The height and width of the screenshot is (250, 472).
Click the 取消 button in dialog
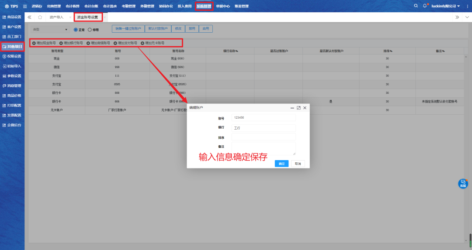298,164
